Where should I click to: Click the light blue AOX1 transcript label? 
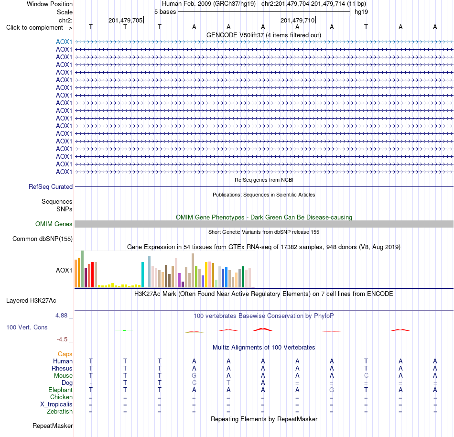pyautogui.click(x=64, y=42)
